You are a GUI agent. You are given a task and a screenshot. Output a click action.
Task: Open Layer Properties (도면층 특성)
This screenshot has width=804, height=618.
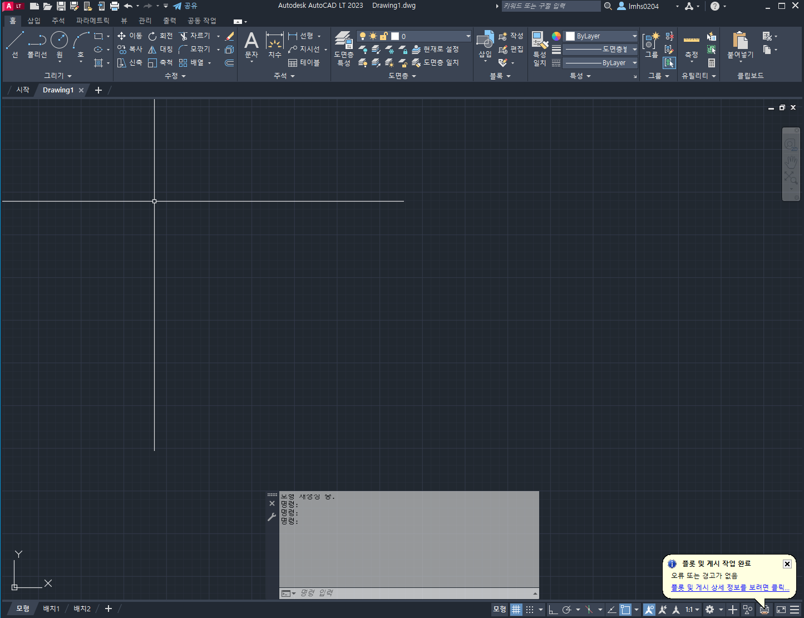(344, 49)
